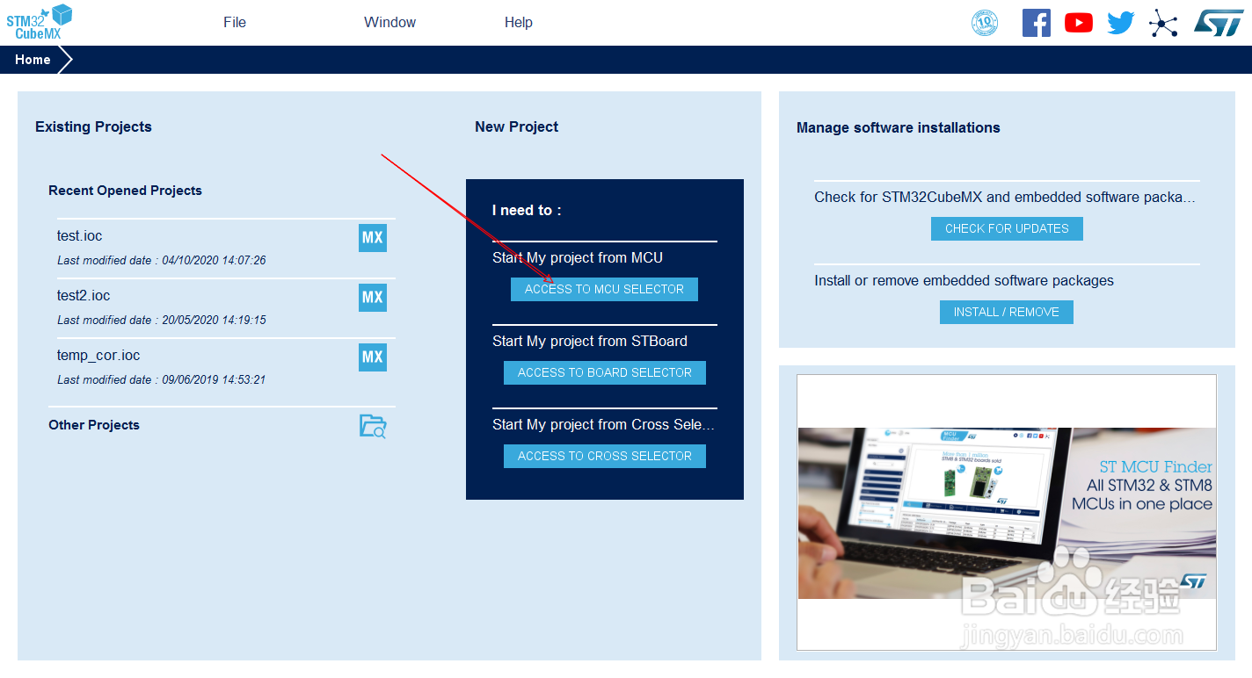Click 'Install or remove embedded software packages' text
This screenshot has height=678, width=1252.
[964, 281]
